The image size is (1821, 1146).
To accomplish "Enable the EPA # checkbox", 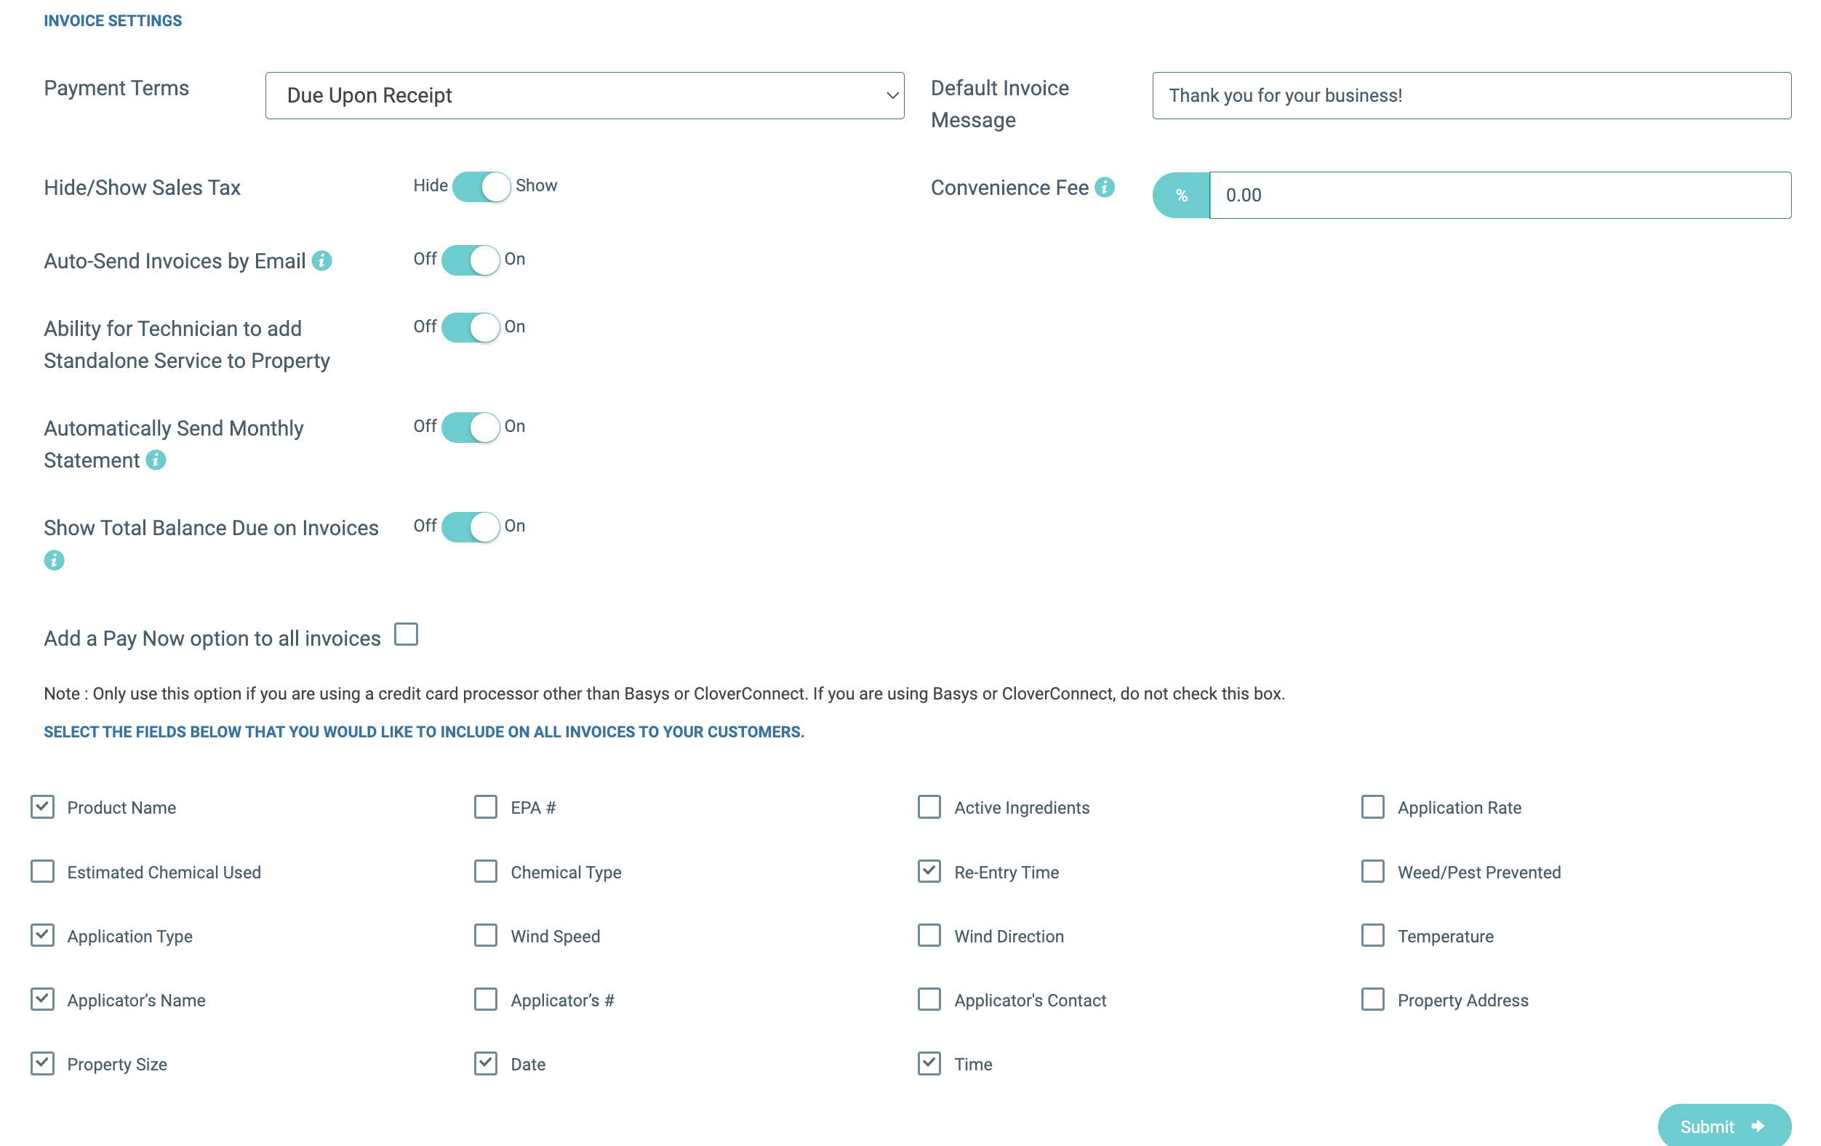I will click(486, 806).
